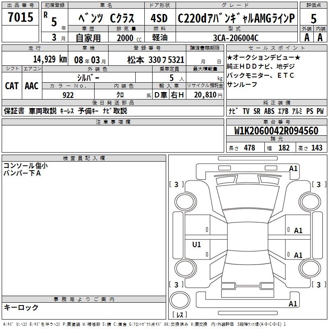Select エアB in the genuine equipment row
Viewport: 329px width, 329px height.
[x=283, y=111]
